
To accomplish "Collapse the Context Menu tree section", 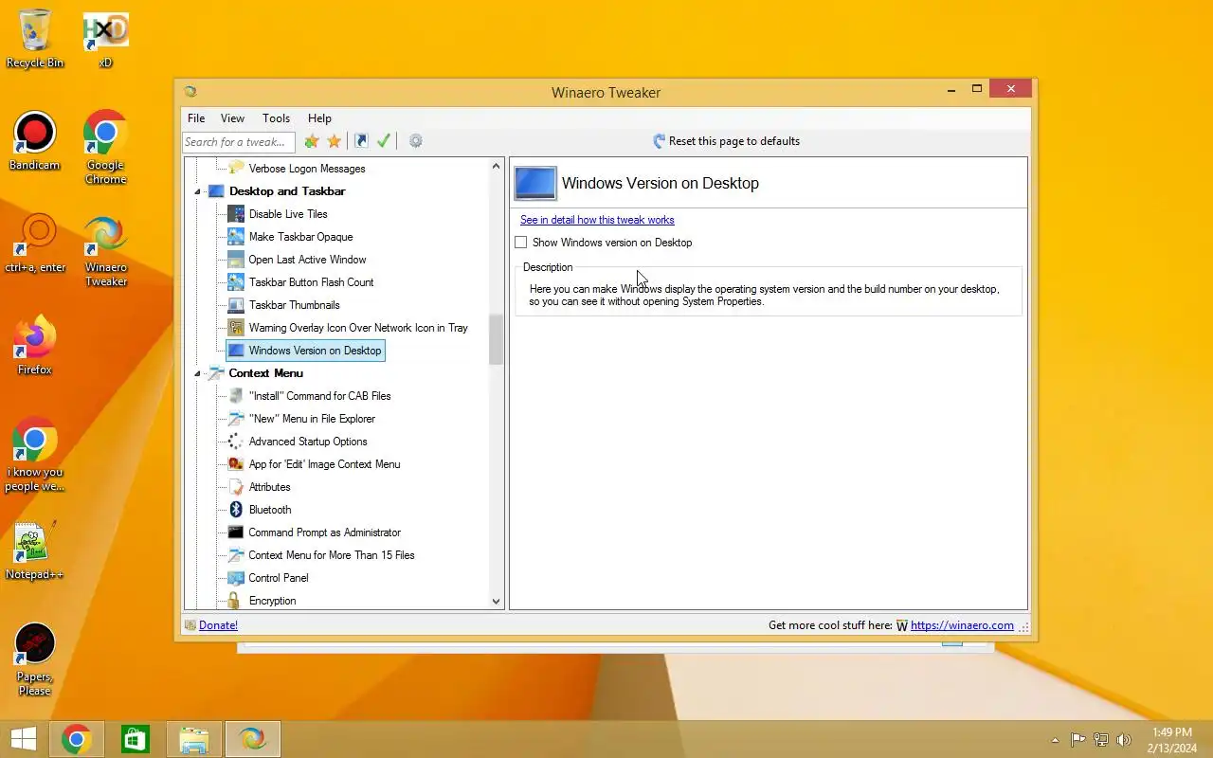I will pos(199,373).
